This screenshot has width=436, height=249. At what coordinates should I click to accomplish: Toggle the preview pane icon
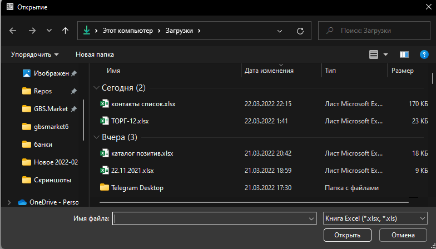404,54
